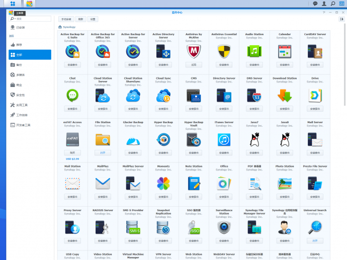Open the user account options menu
The width and height of the screenshot is (347, 260).
pyautogui.click(x=324, y=4)
